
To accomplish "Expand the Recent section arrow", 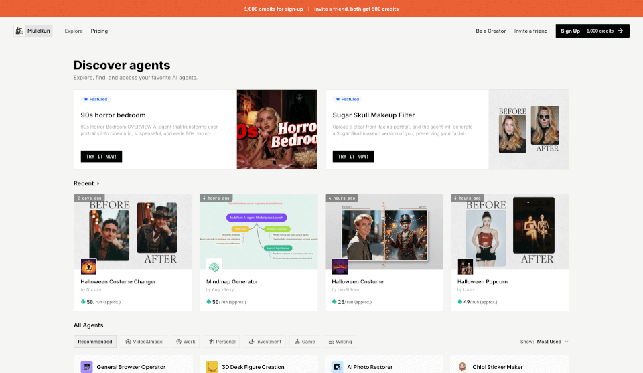I will pyautogui.click(x=98, y=183).
